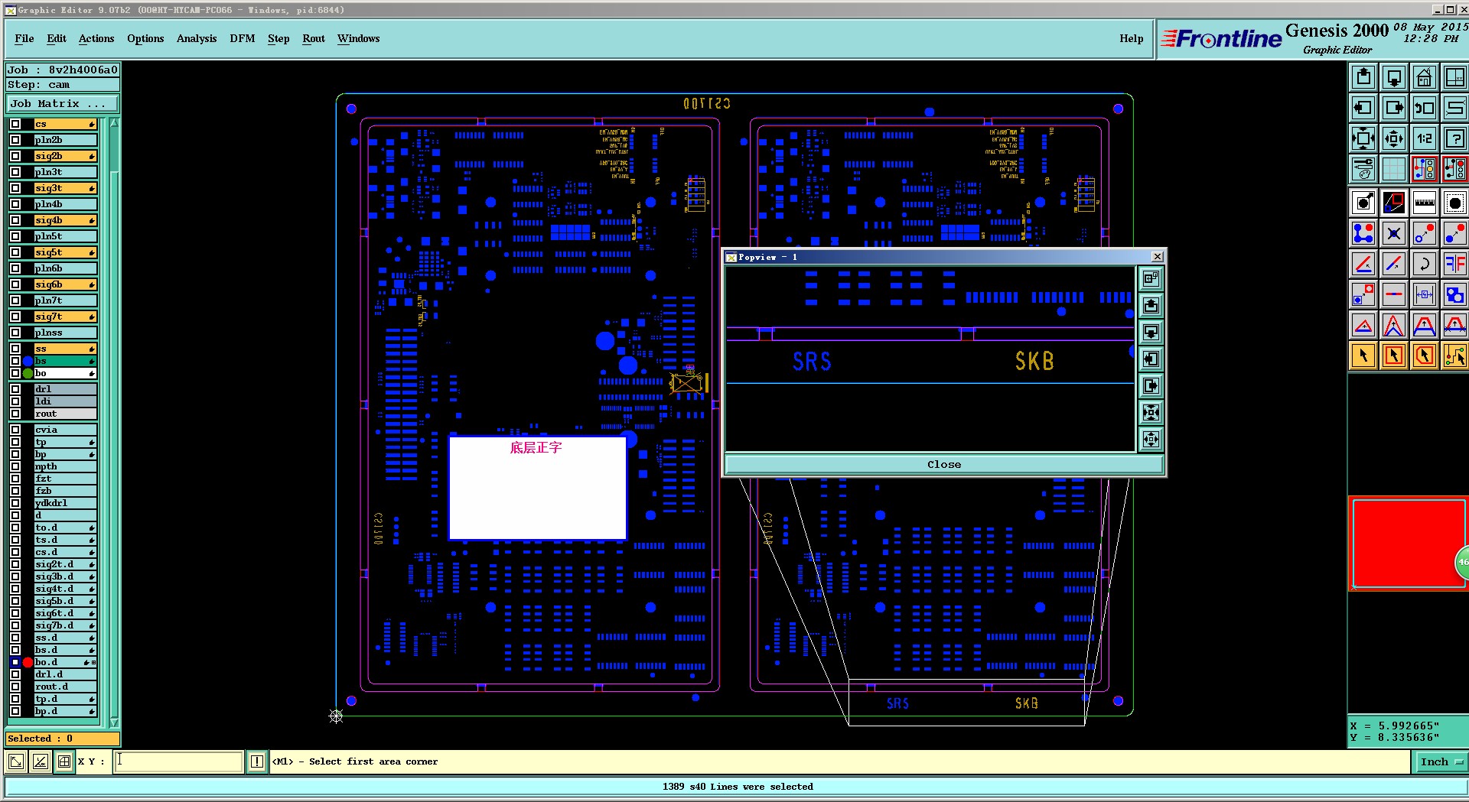Click the red overview thumbnail panel
This screenshot has width=1469, height=802.
[x=1408, y=543]
